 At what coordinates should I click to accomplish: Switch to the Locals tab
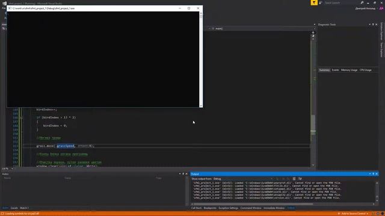pyautogui.click(x=14, y=208)
